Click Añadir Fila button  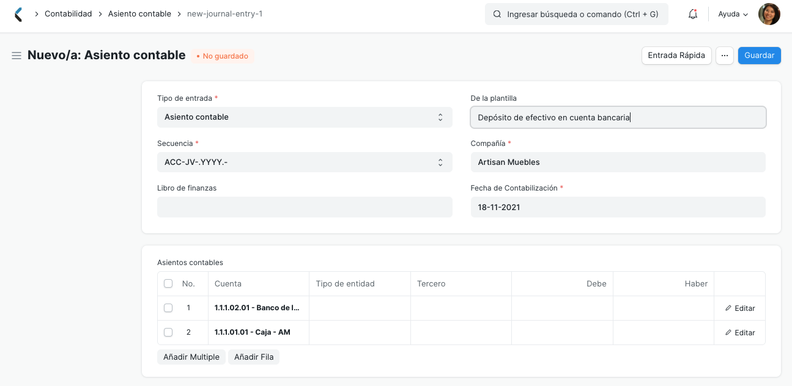(x=254, y=357)
